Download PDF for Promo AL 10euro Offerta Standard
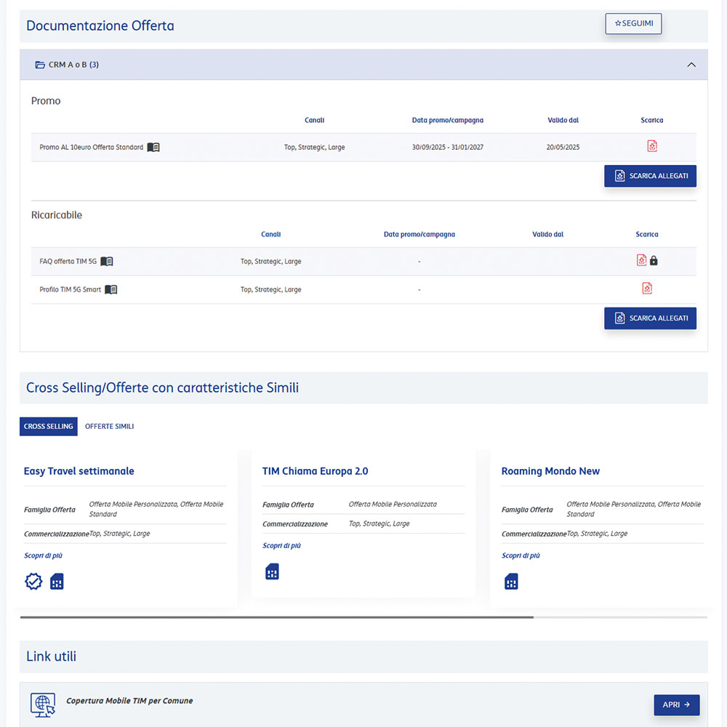727x727 pixels. (652, 146)
